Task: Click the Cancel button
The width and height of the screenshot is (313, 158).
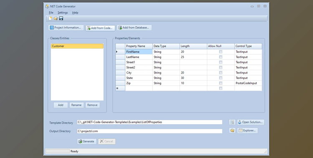Action: click(107, 141)
